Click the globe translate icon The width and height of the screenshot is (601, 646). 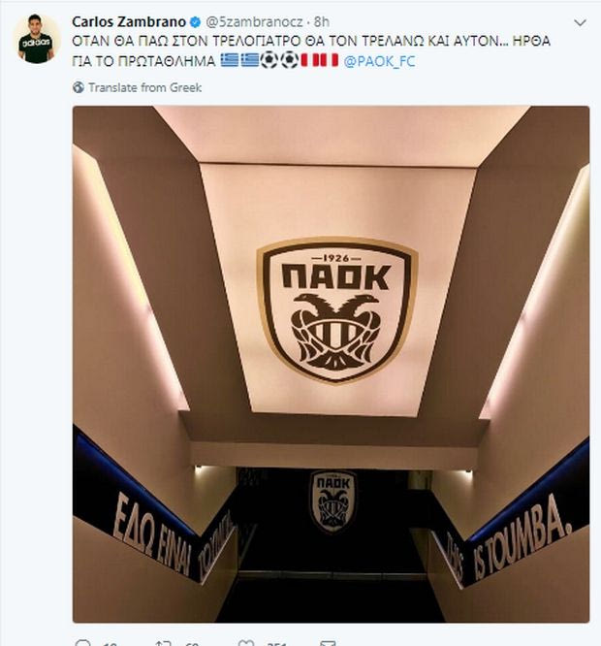pos(79,87)
